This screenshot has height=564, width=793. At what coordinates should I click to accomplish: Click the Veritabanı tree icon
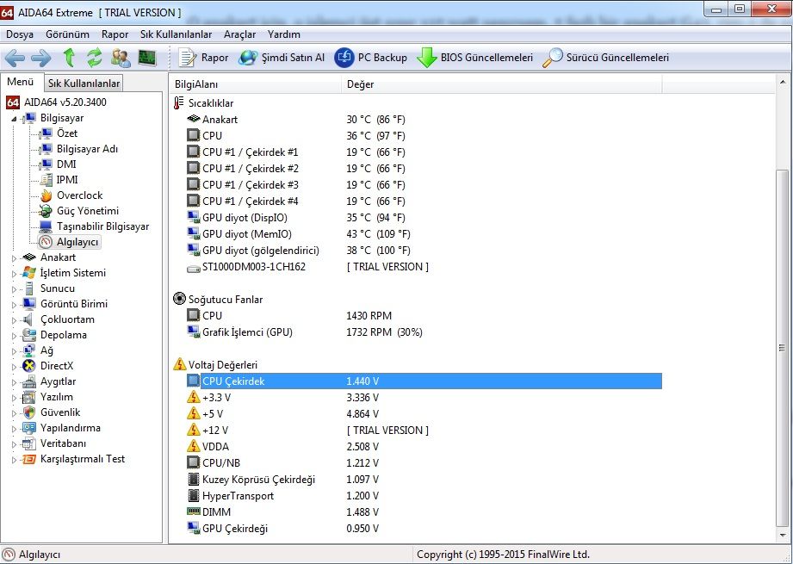coord(29,444)
